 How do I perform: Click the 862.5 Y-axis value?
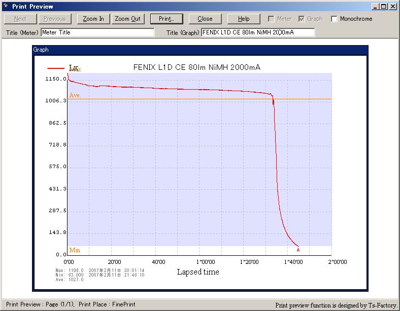(x=57, y=123)
